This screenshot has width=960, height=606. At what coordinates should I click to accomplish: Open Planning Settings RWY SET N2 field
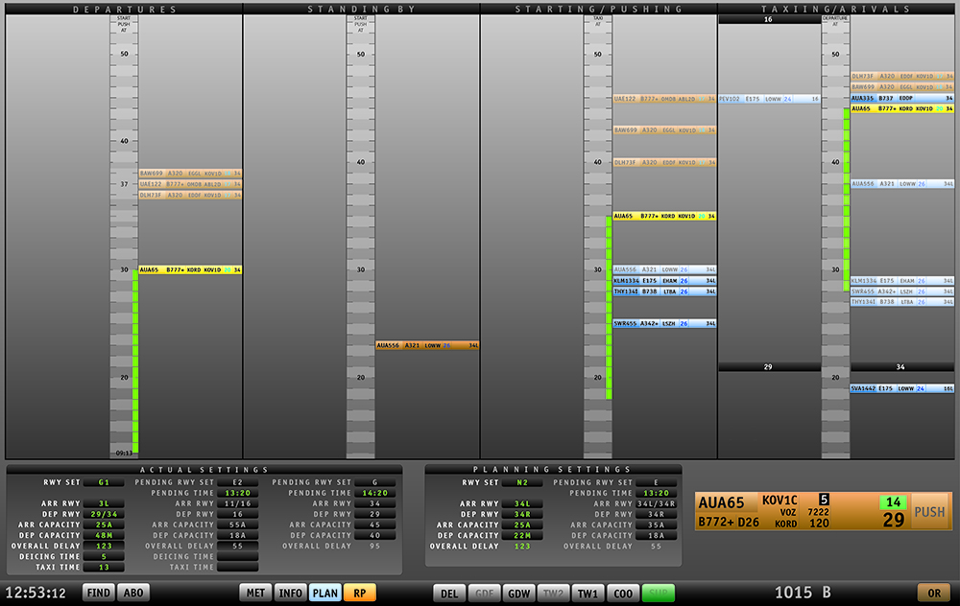pos(521,482)
